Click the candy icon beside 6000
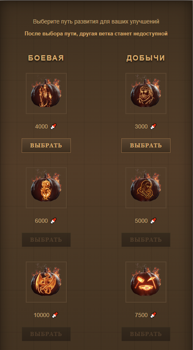The image size is (193, 350). coord(53,221)
